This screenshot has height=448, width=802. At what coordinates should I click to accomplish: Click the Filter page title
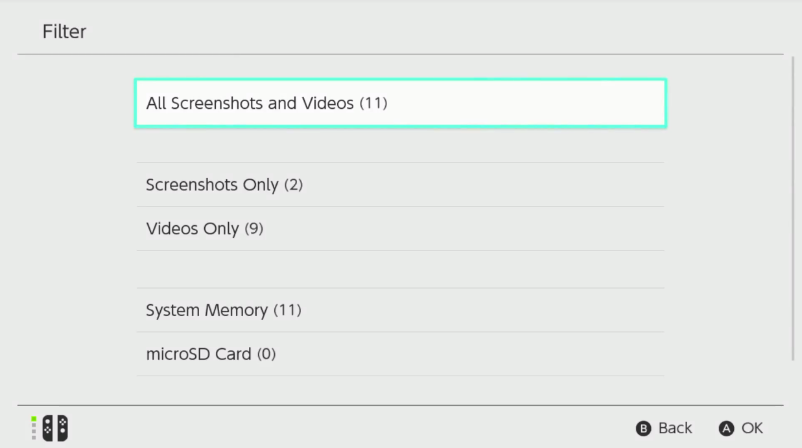[64, 32]
